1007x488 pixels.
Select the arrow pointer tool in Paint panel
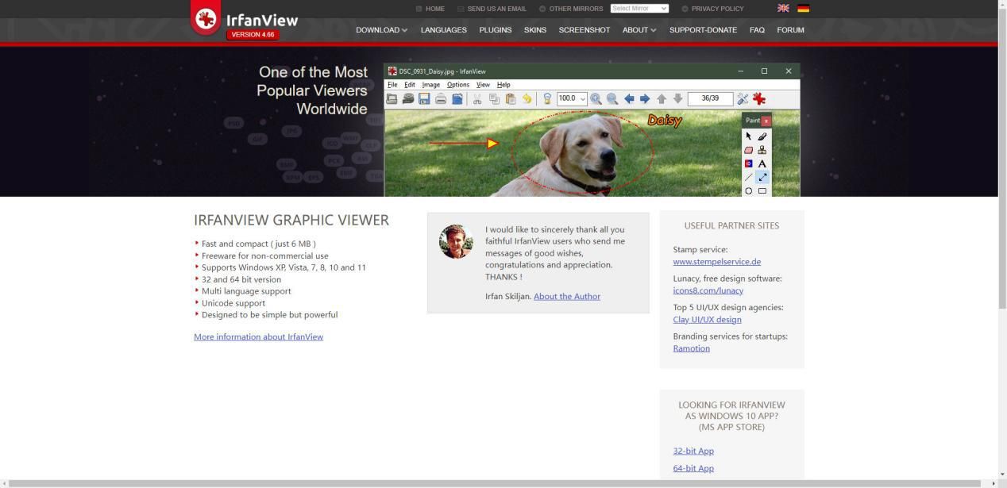(x=748, y=136)
